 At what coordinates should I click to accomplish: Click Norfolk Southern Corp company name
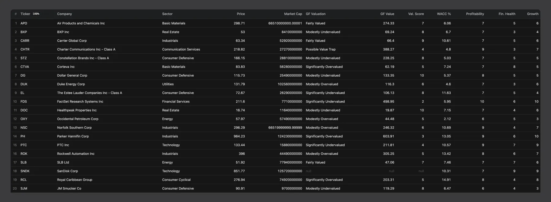pyautogui.click(x=74, y=128)
